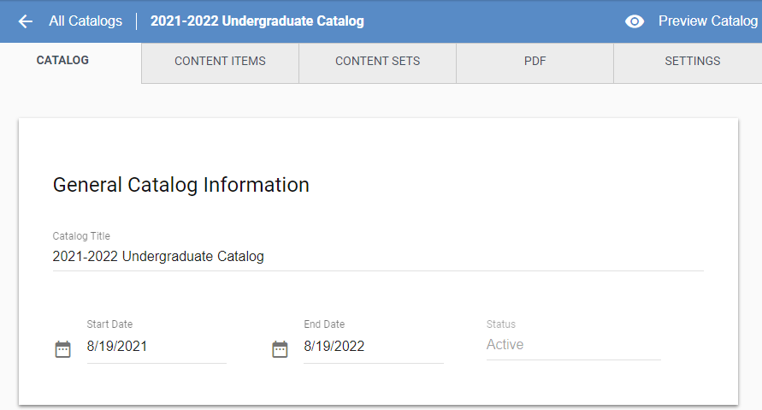Click the back arrow icon
This screenshot has width=762, height=410.
tap(26, 21)
